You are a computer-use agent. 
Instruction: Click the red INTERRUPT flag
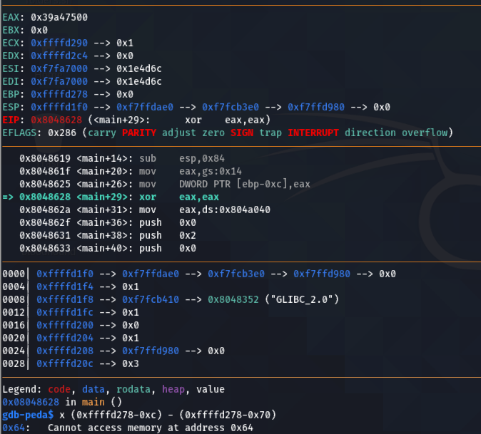tap(313, 133)
